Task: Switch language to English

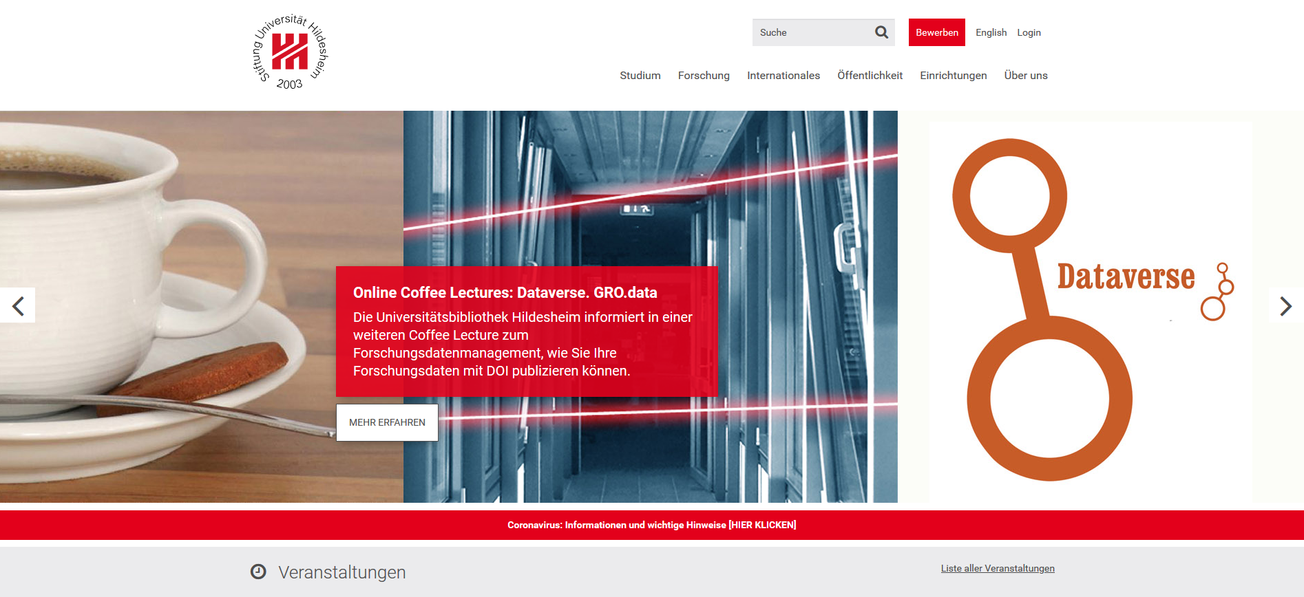Action: 991,32
